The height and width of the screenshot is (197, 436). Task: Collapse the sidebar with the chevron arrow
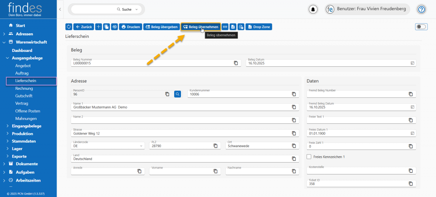60,9
